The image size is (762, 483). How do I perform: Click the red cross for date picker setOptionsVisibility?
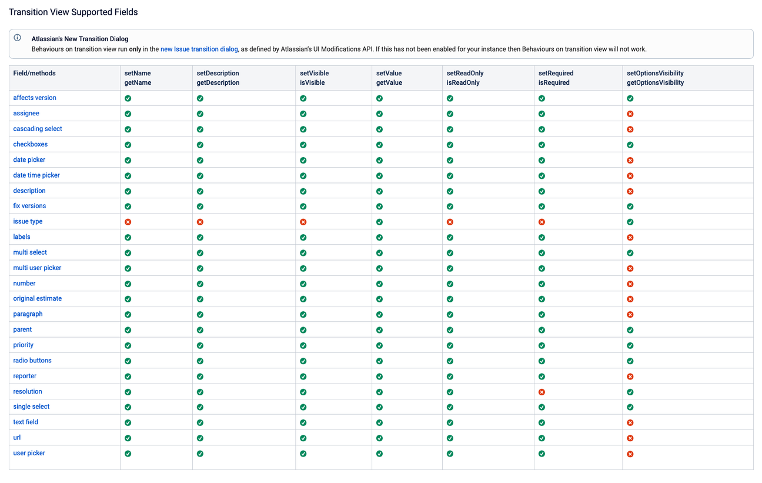(x=630, y=160)
